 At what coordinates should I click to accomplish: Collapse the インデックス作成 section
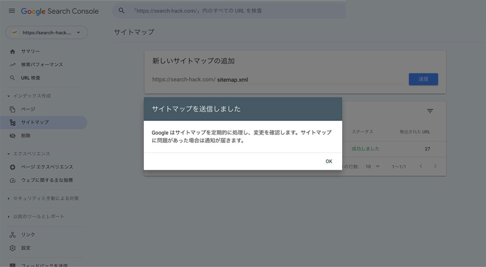[x=29, y=96]
